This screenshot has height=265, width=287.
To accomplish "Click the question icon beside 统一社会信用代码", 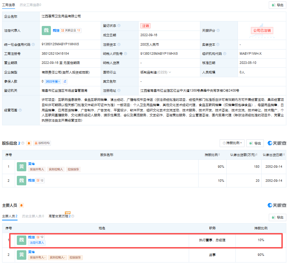I will pyautogui.click(x=33, y=45).
